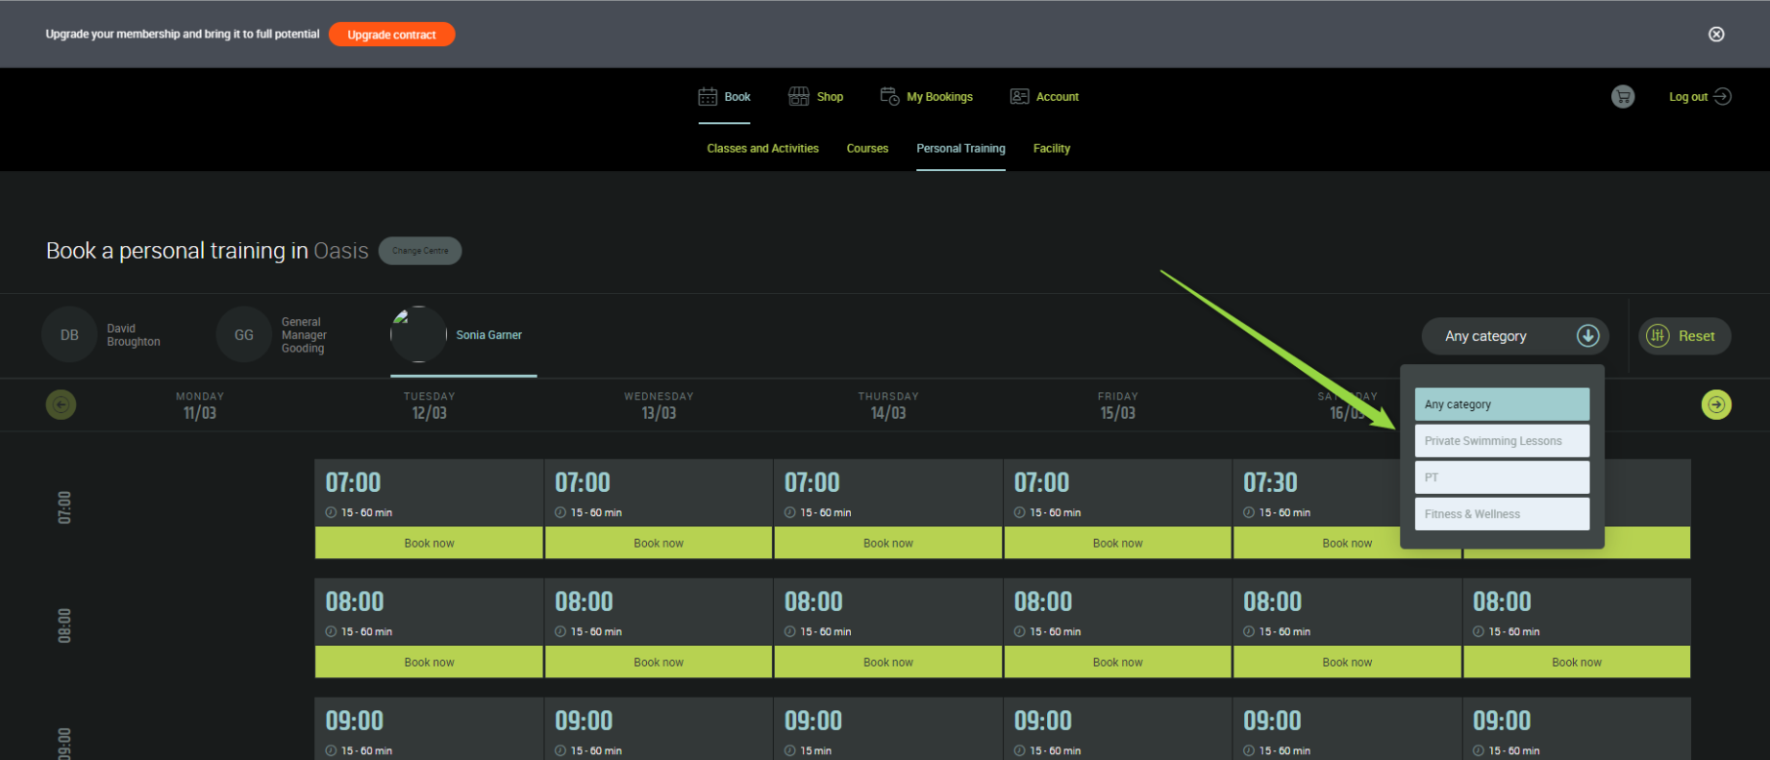1770x760 pixels.
Task: Select Private Swimming Lessons category option
Action: (1502, 441)
